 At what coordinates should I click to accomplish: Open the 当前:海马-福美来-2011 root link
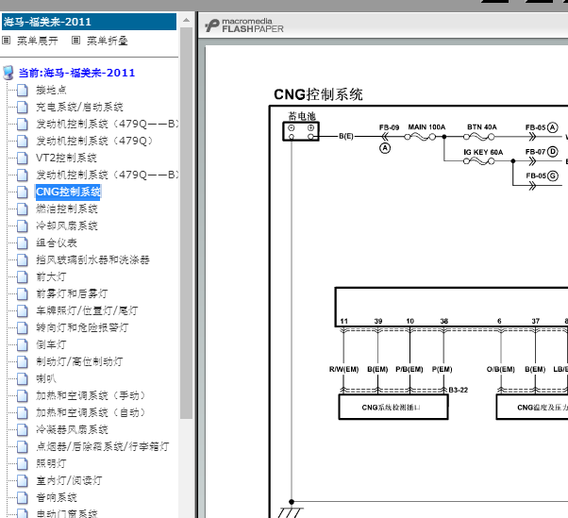tap(76, 73)
